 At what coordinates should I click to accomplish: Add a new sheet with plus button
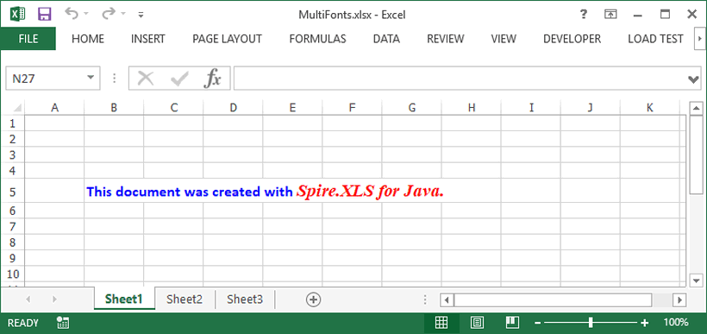click(x=313, y=299)
